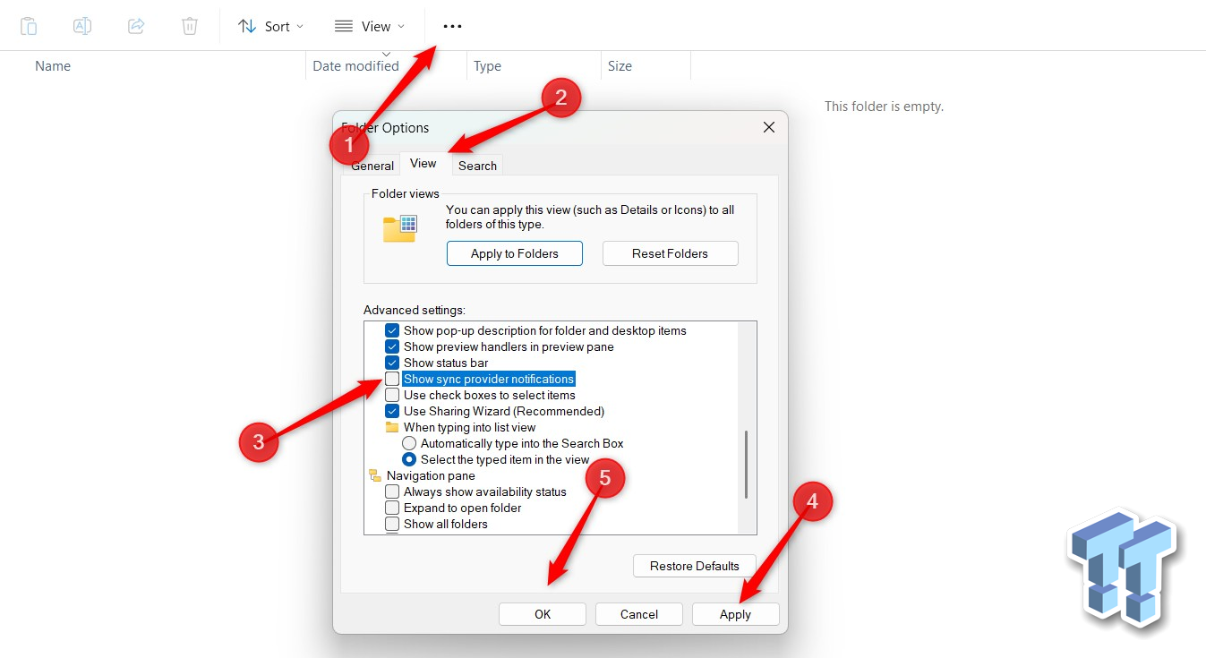
Task: Check Use check boxes to select items
Action: 392,394
